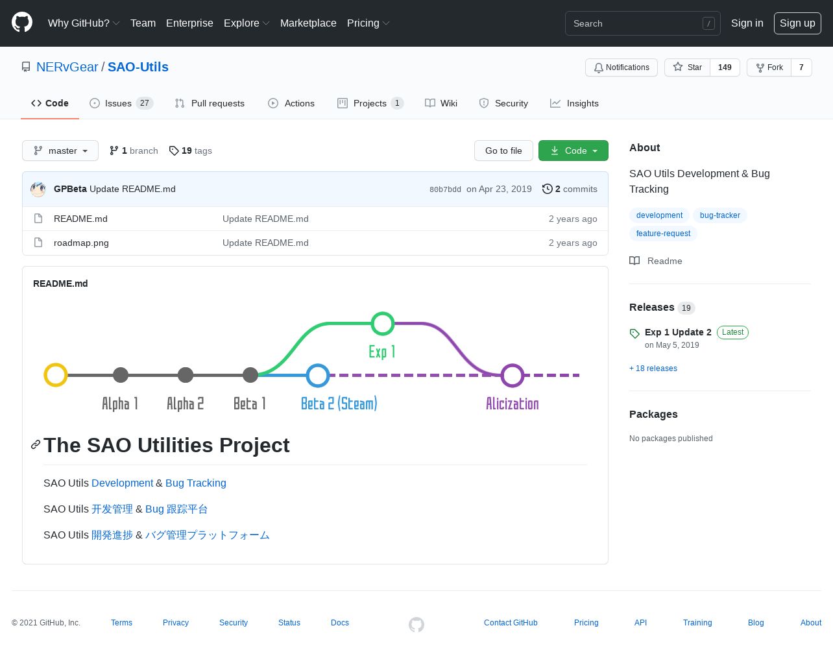
Task: Click the development topic tag
Action: click(659, 215)
